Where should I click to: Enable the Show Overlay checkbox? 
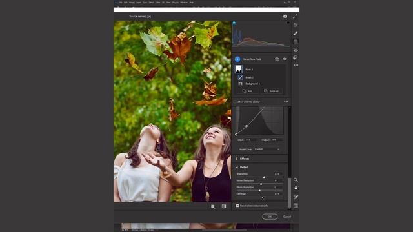pyautogui.click(x=235, y=102)
